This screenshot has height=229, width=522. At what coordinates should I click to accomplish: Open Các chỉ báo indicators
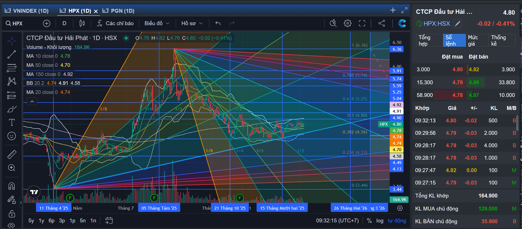(115, 23)
